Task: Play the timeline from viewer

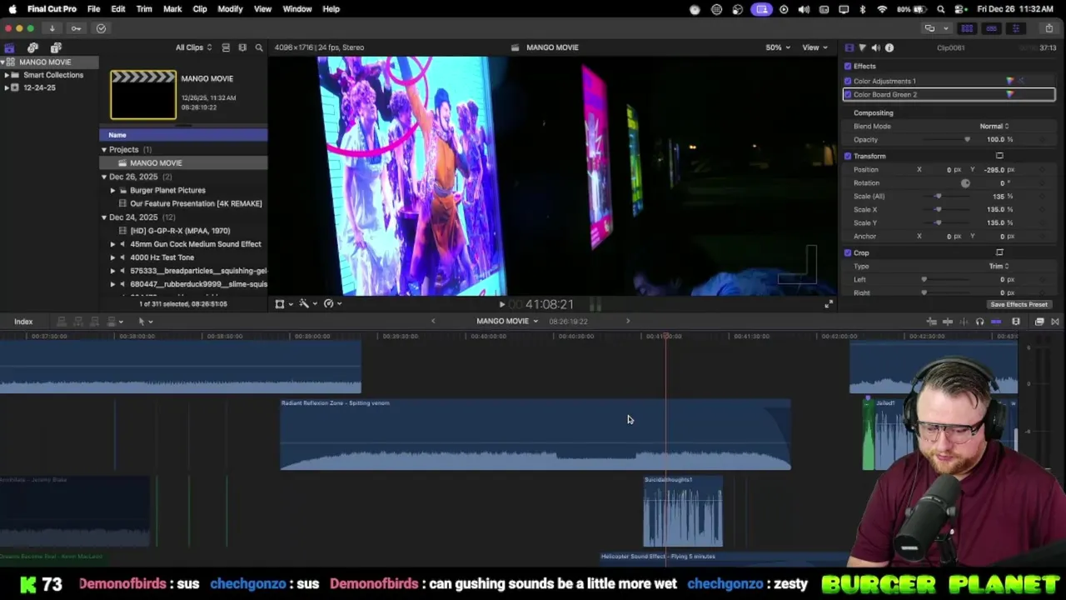Action: 501,304
